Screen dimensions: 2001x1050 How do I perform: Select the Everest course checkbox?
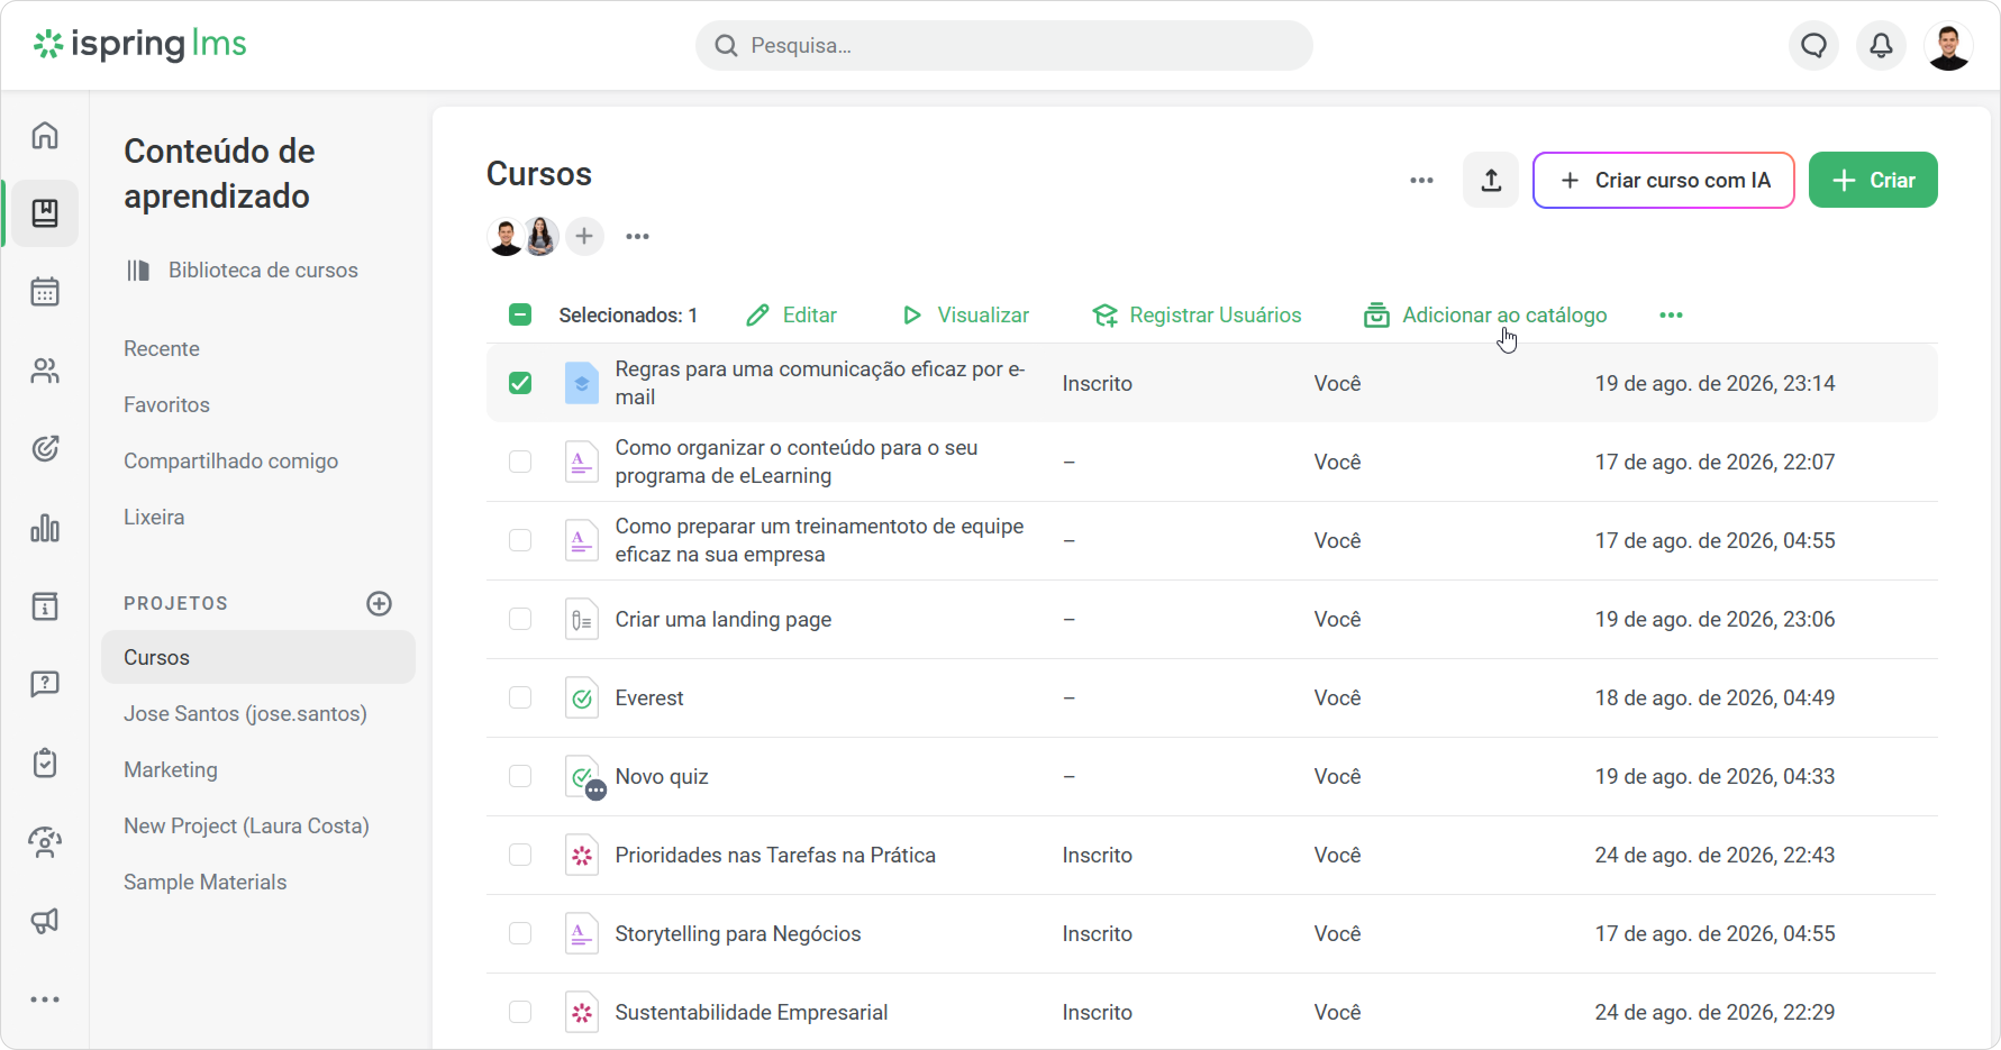(x=520, y=697)
